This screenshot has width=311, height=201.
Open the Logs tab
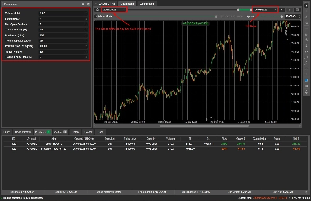(101, 132)
